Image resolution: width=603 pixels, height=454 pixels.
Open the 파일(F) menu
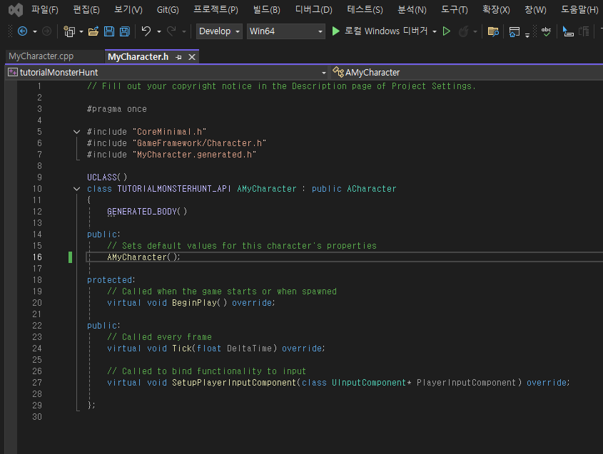pos(45,9)
